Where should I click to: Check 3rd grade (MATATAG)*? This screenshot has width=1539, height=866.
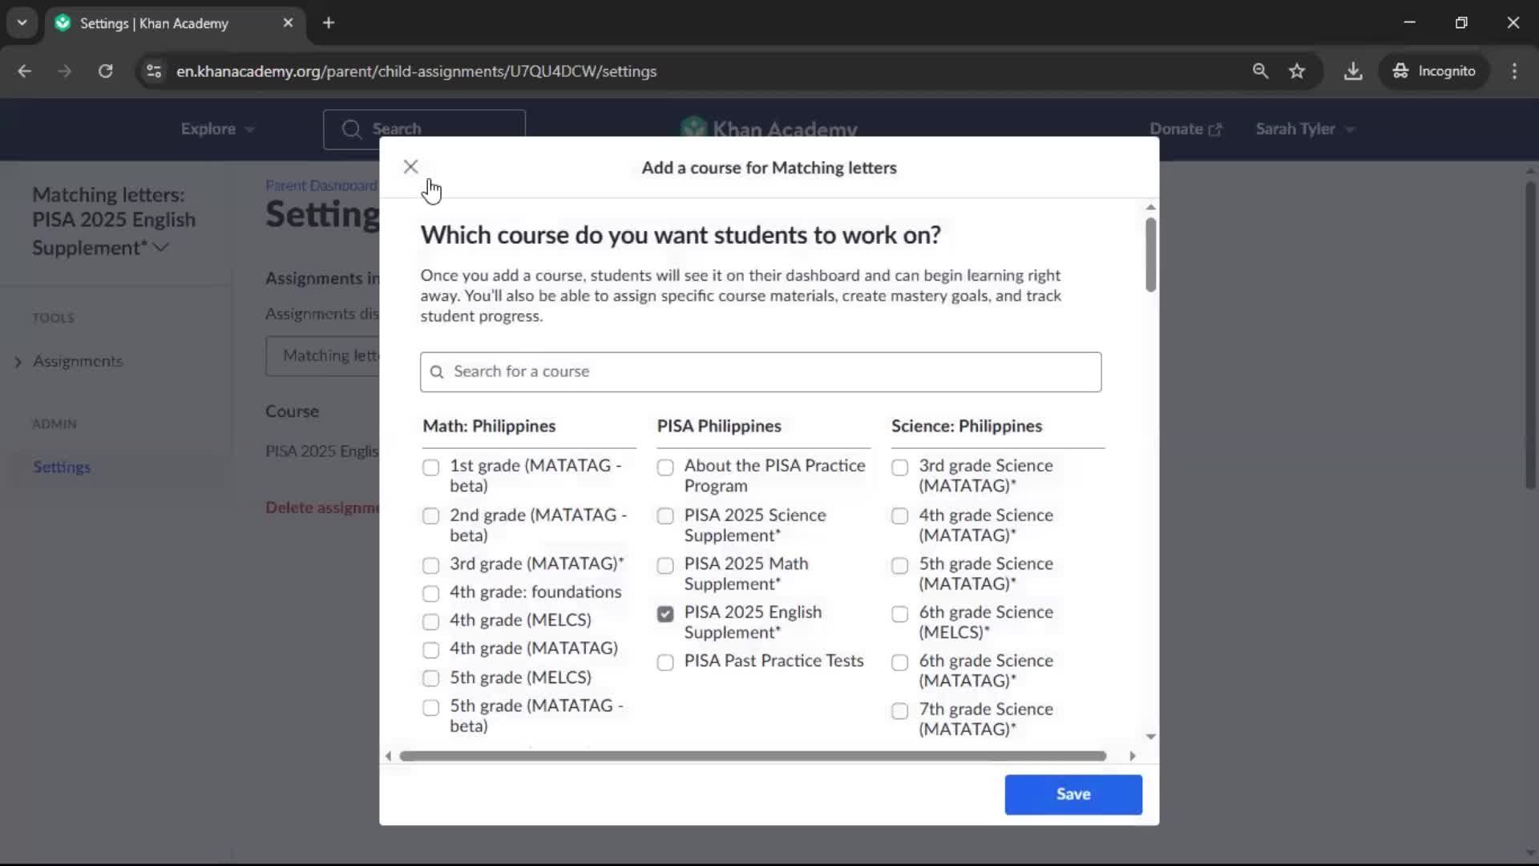click(x=430, y=565)
